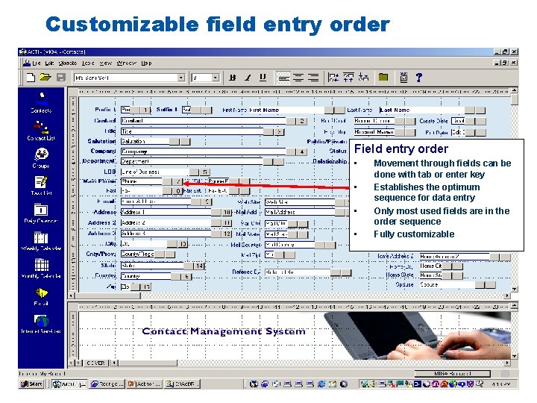Image resolution: width=537 pixels, height=403 pixels.
Task: Switch to the ACT! taskbar button
Action: pyautogui.click(x=69, y=384)
